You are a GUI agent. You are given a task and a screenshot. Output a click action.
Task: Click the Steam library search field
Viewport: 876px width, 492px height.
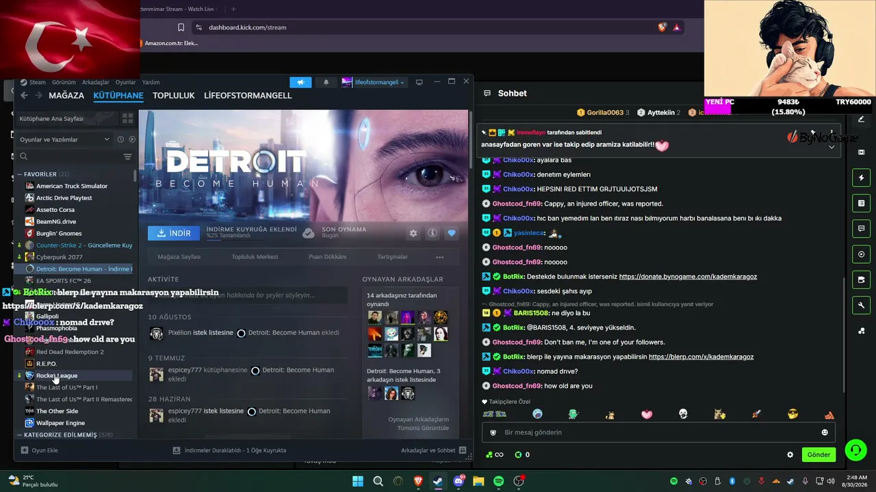pyautogui.click(x=68, y=156)
